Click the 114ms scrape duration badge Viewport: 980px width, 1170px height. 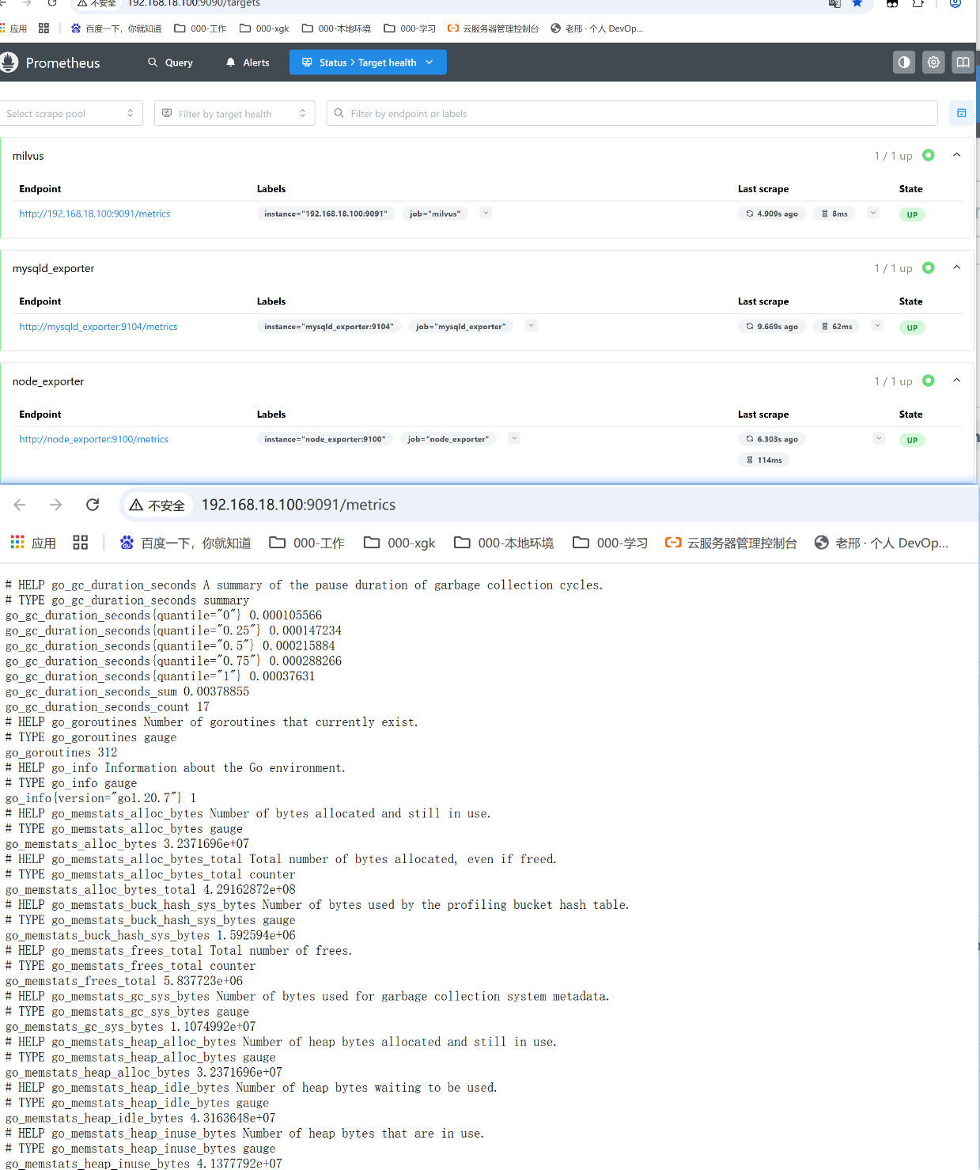tap(764, 460)
